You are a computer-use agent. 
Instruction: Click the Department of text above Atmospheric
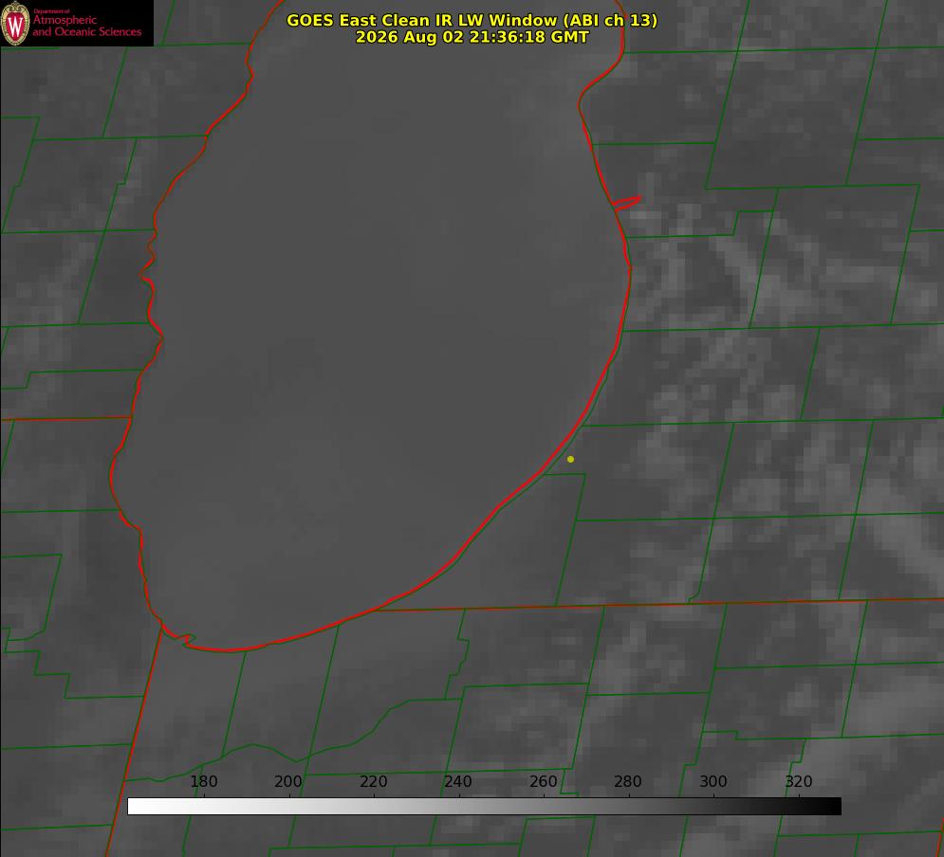point(51,11)
